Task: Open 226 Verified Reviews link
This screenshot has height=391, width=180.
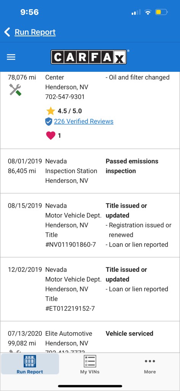Action: coord(84,121)
